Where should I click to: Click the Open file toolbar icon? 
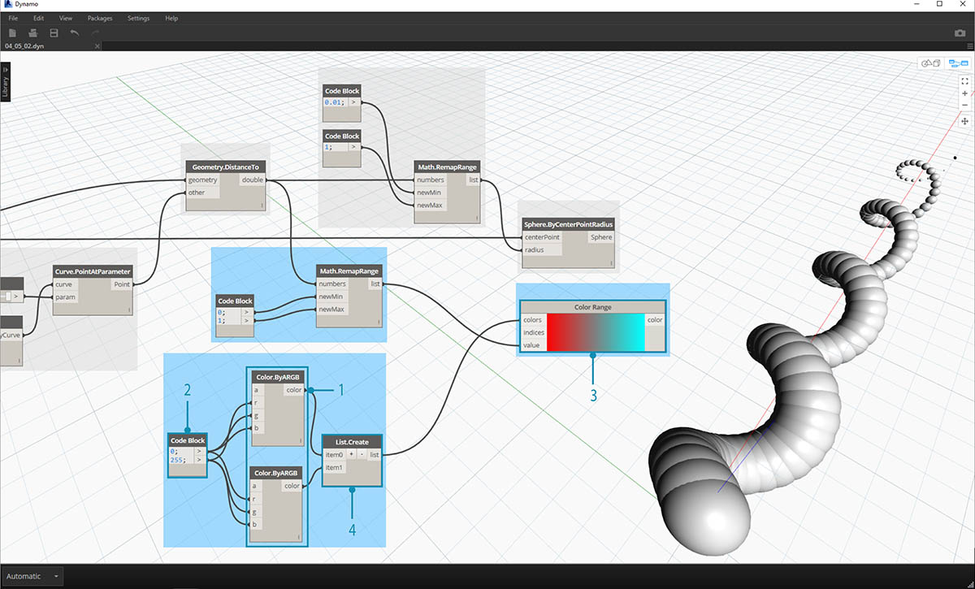(x=33, y=32)
